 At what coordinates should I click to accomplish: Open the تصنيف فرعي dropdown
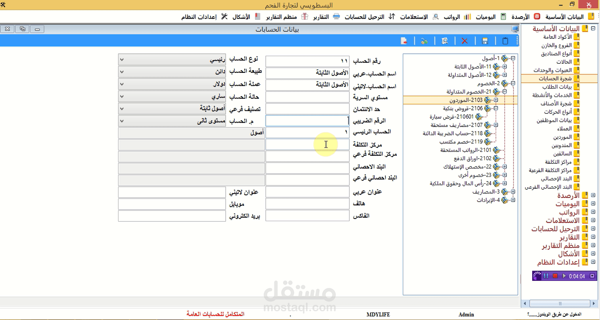pos(172,108)
